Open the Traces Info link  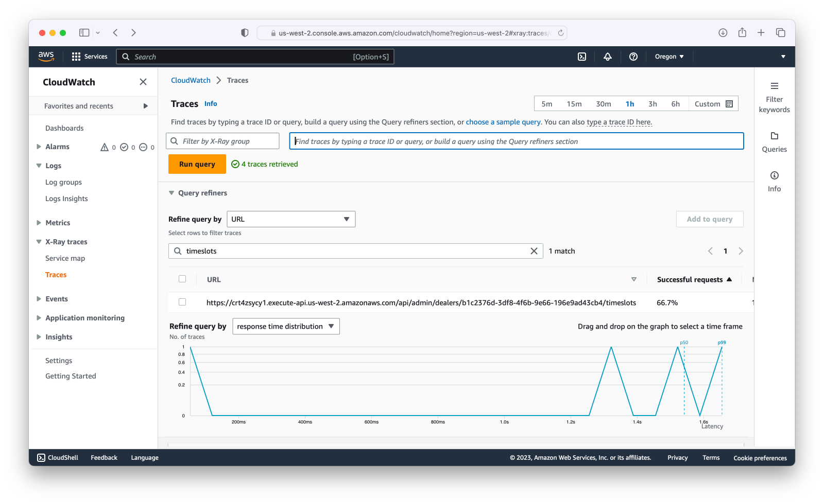(x=211, y=103)
